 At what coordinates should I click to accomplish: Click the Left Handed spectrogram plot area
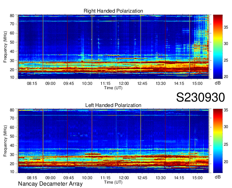coord(113,141)
